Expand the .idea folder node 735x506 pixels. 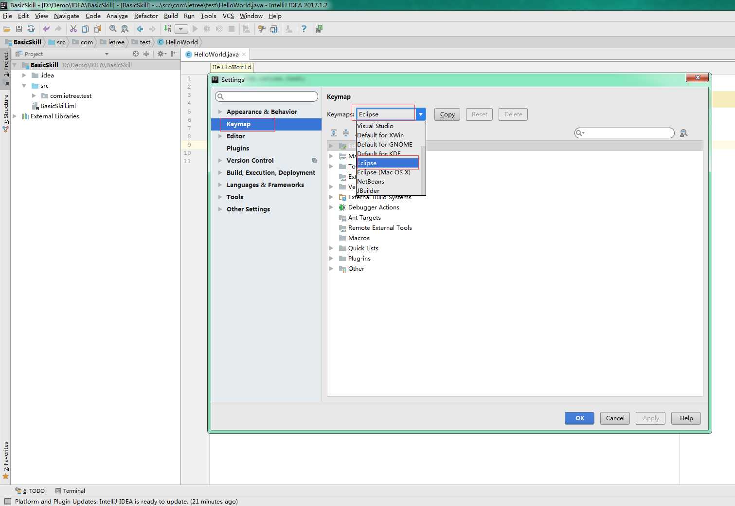24,75
